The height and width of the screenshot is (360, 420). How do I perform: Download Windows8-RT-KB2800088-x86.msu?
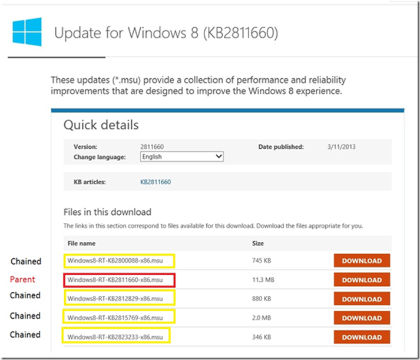pyautogui.click(x=362, y=261)
